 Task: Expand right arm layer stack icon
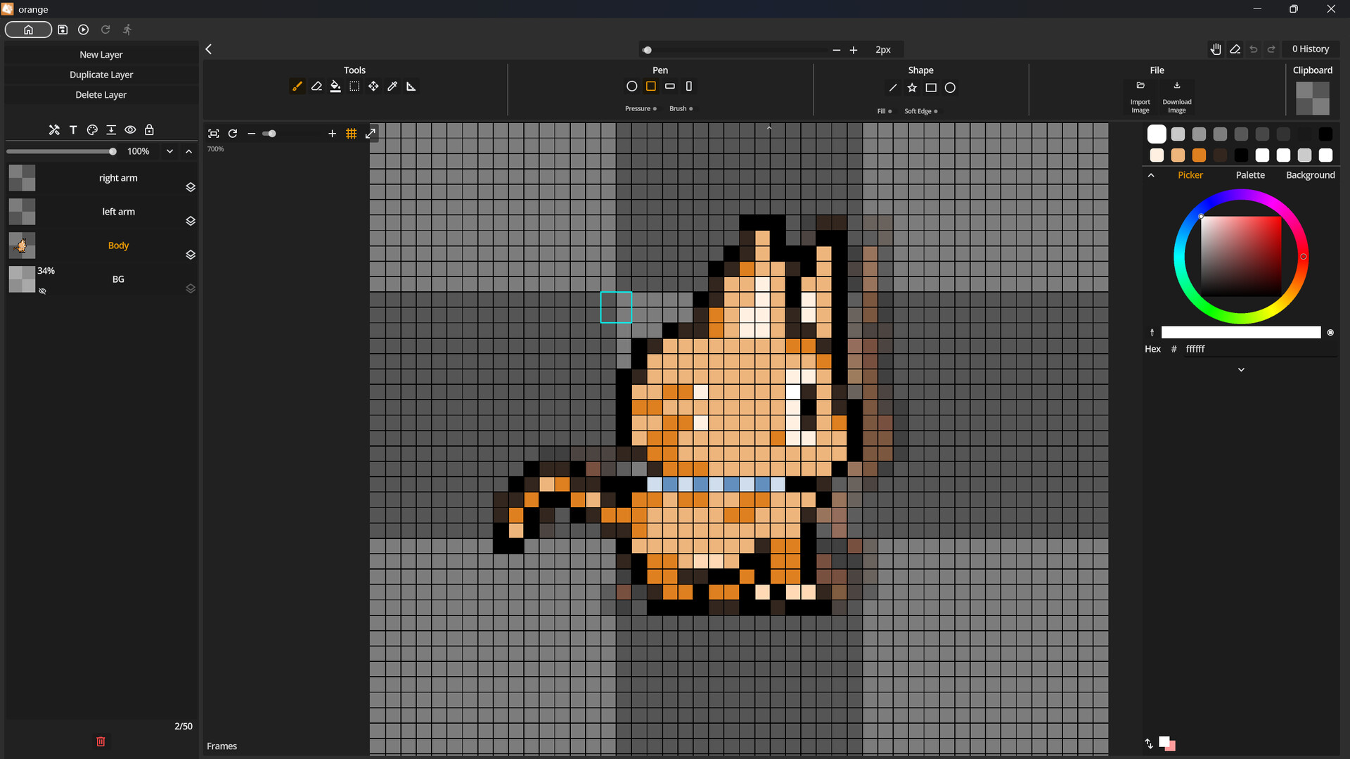(x=191, y=187)
